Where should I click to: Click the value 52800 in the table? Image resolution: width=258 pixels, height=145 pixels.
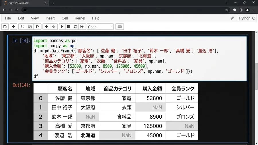(154, 98)
